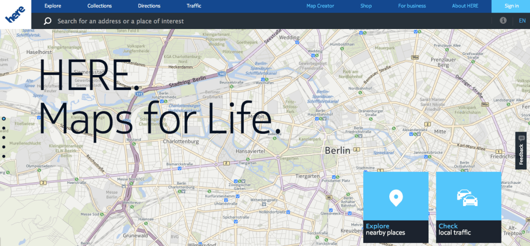530x246 pixels.
Task: Open the info icon in search bar
Action: tap(503, 20)
